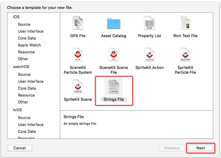Select SpriteKit Particle File icon
Screen dimensions: 221x158
click(185, 55)
